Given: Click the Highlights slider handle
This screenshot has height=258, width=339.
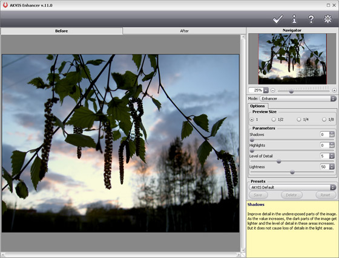Looking at the screenshot, I should (252, 150).
